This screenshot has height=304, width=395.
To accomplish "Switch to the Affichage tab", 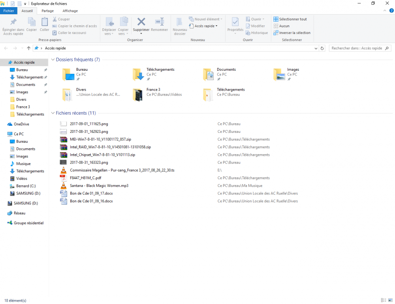I will click(70, 11).
